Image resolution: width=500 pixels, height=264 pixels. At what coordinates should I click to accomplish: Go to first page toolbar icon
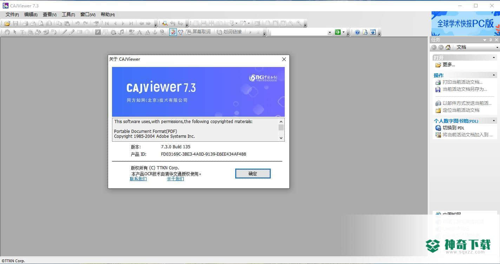point(107,23)
